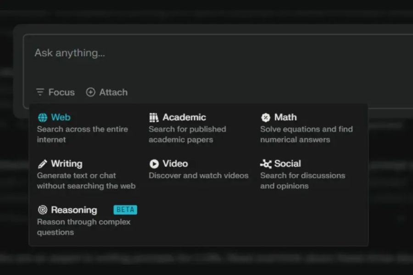Click into the Ask anything input field
Image resolution: width=413 pixels, height=275 pixels.
pyautogui.click(x=206, y=53)
